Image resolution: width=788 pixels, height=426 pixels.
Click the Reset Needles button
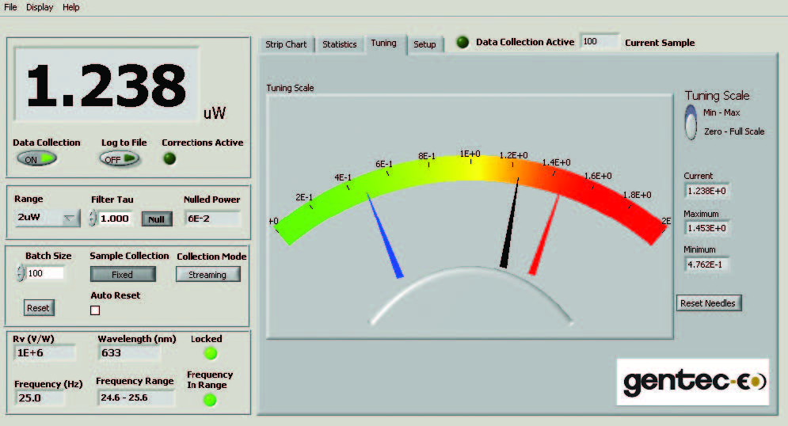click(x=709, y=303)
